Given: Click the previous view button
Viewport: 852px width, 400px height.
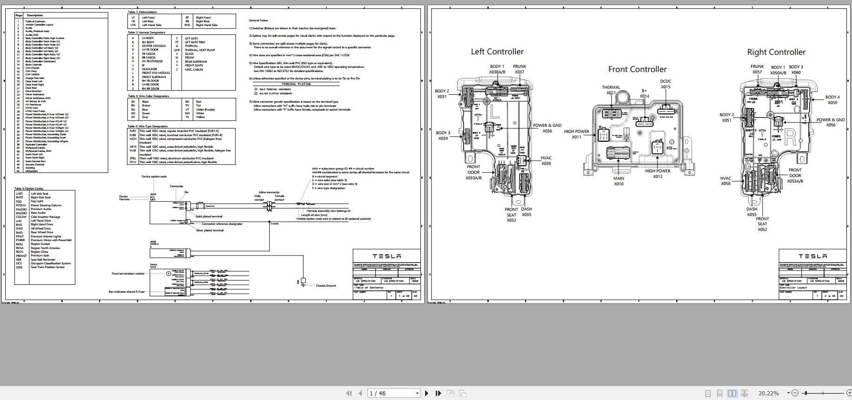Looking at the screenshot, I should pyautogui.click(x=450, y=393).
